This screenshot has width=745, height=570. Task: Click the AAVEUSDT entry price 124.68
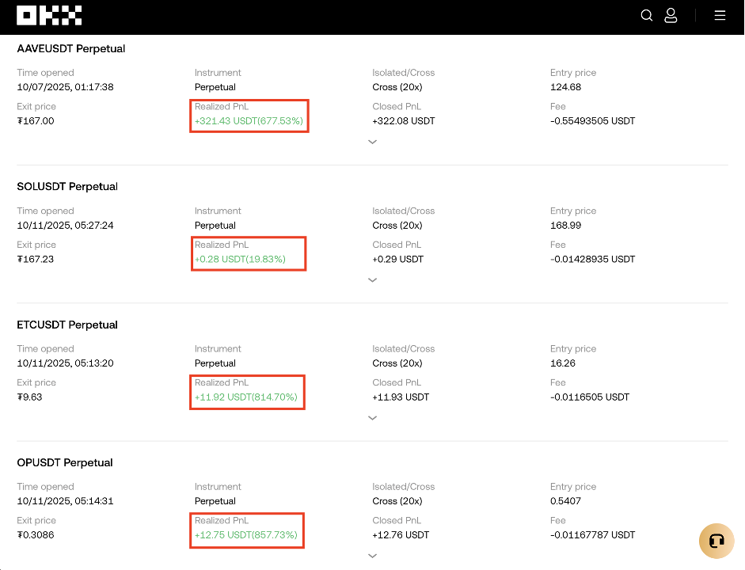(x=565, y=87)
